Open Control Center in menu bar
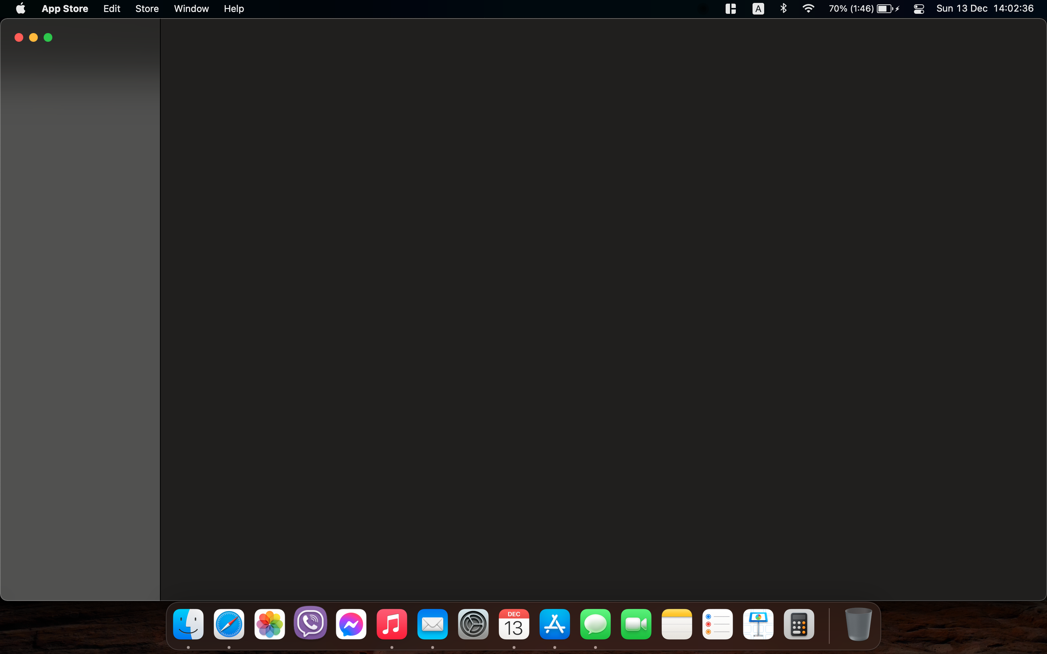The width and height of the screenshot is (1047, 654). click(x=919, y=9)
